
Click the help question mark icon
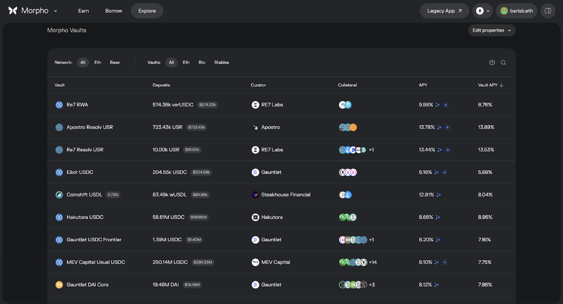[x=492, y=63]
